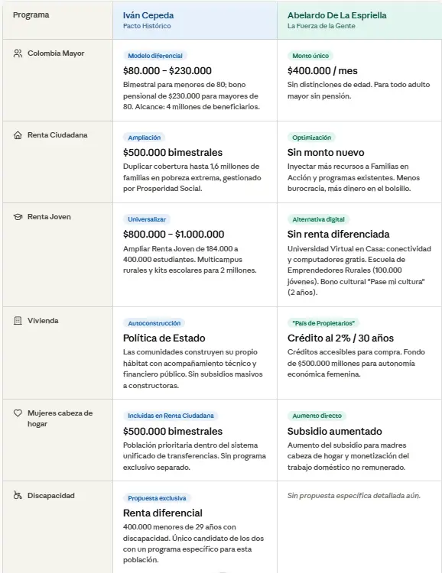
Task: Click the Renta Ciudadana house icon
Action: point(18,135)
